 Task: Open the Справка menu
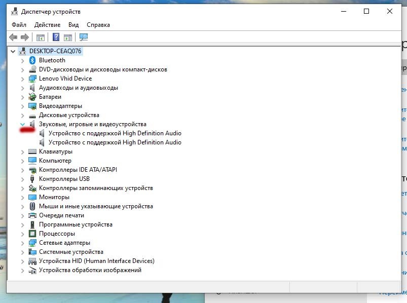click(x=98, y=25)
